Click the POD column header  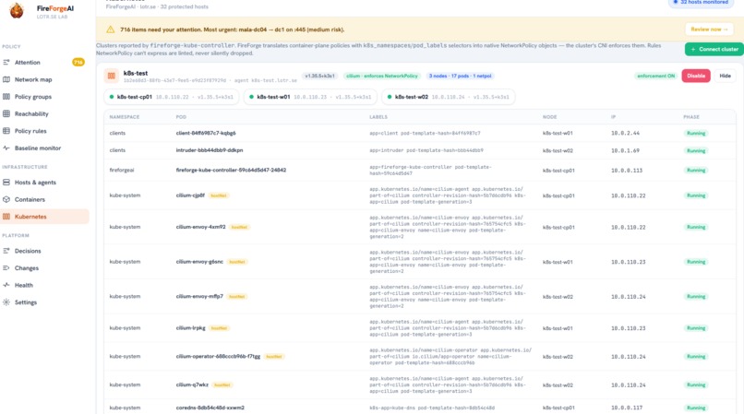pyautogui.click(x=181, y=117)
